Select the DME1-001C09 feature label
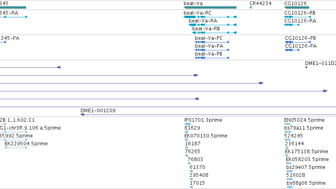This screenshot has height=189, width=336. click(x=98, y=111)
